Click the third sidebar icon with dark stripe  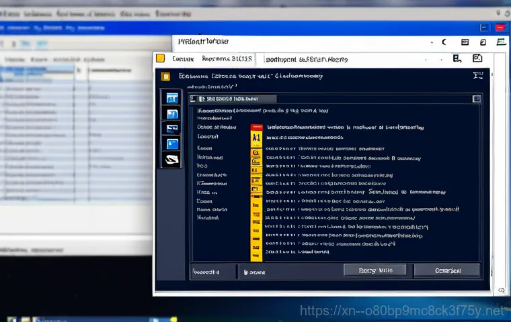pos(172,129)
